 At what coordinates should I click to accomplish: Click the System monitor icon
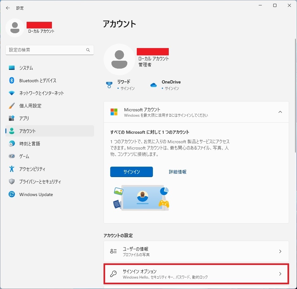coord(11,68)
